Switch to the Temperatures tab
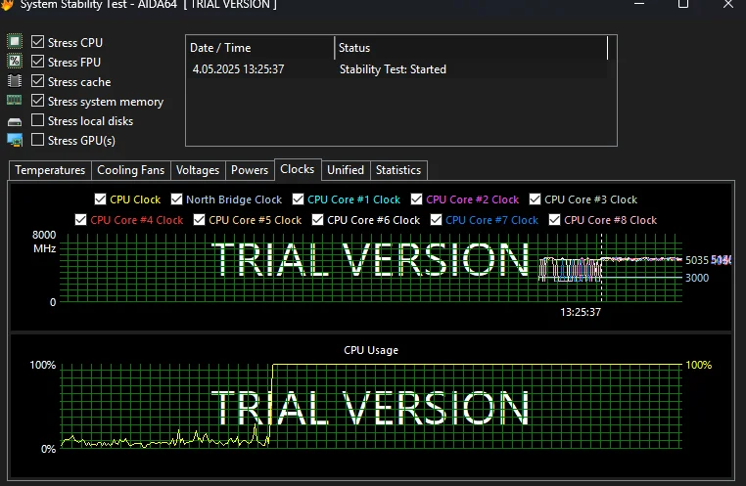 (x=50, y=170)
